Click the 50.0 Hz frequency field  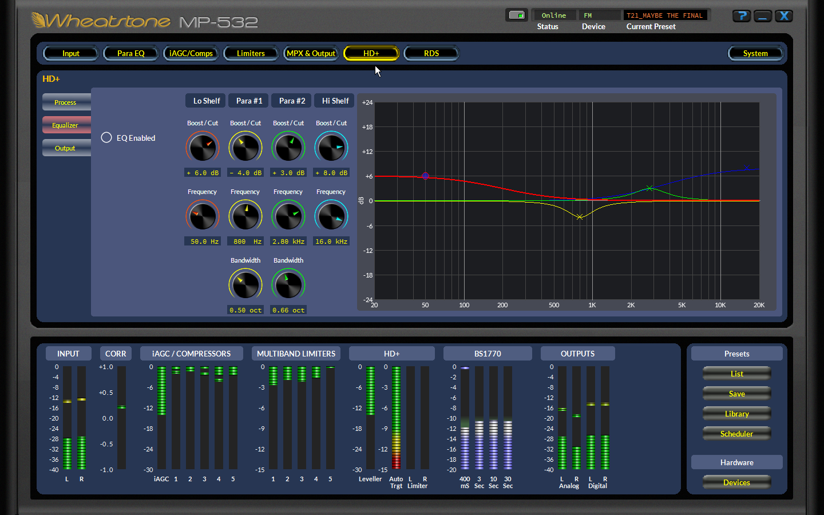tap(203, 241)
